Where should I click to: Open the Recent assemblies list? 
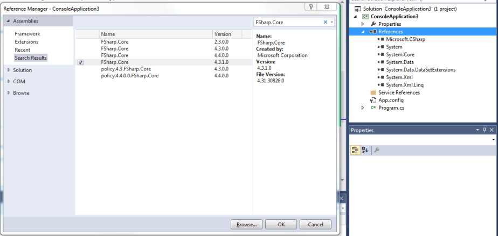[x=22, y=49]
